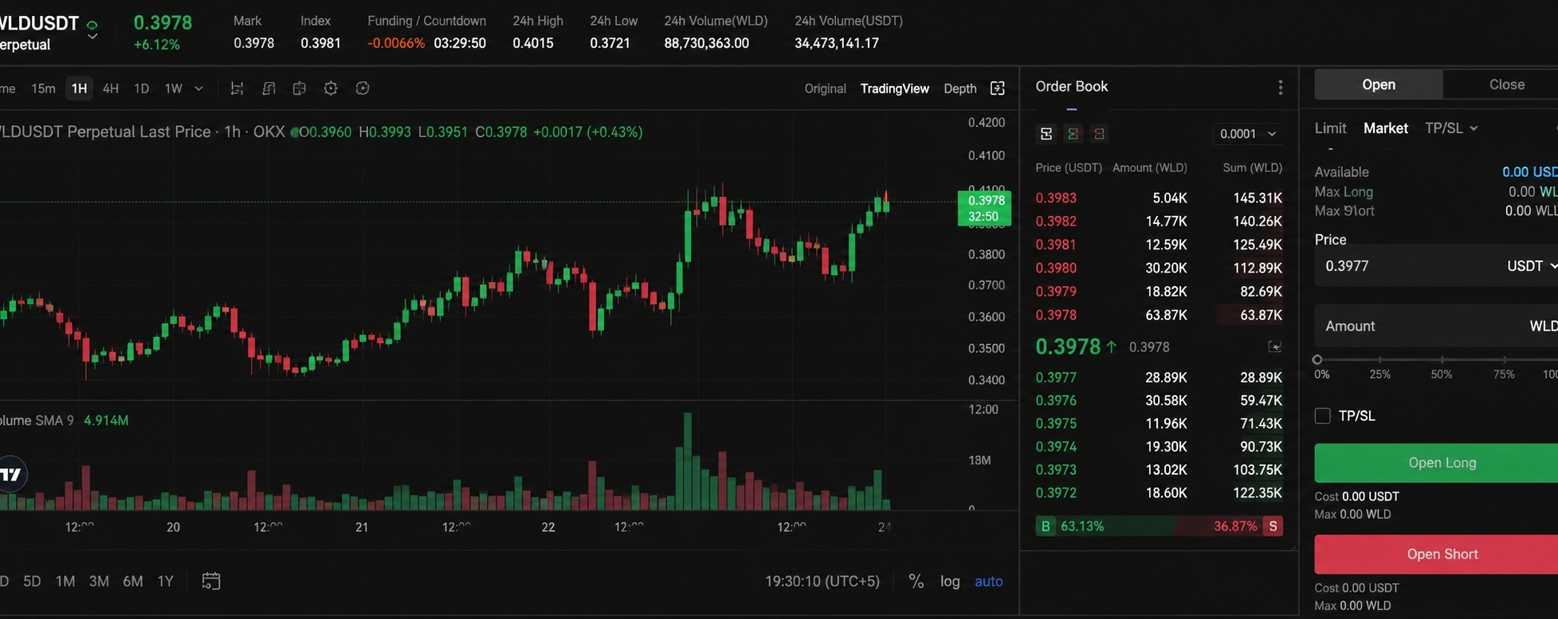Select the 4H timeframe
Image resolution: width=1558 pixels, height=619 pixels.
pos(111,88)
